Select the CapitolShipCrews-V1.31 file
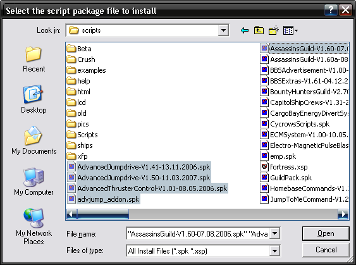The width and height of the screenshot is (356, 265). pyautogui.click(x=304, y=102)
